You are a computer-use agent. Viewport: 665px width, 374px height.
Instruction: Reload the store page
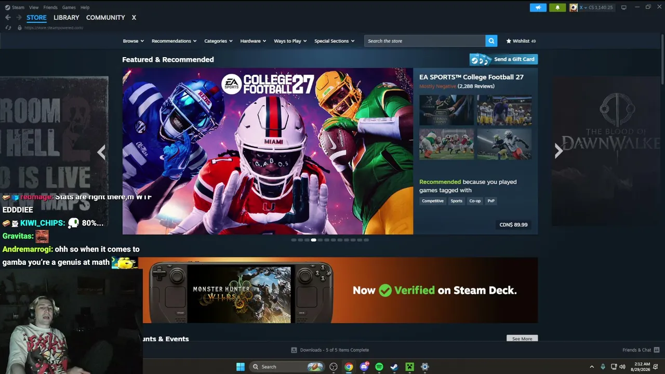(8, 28)
